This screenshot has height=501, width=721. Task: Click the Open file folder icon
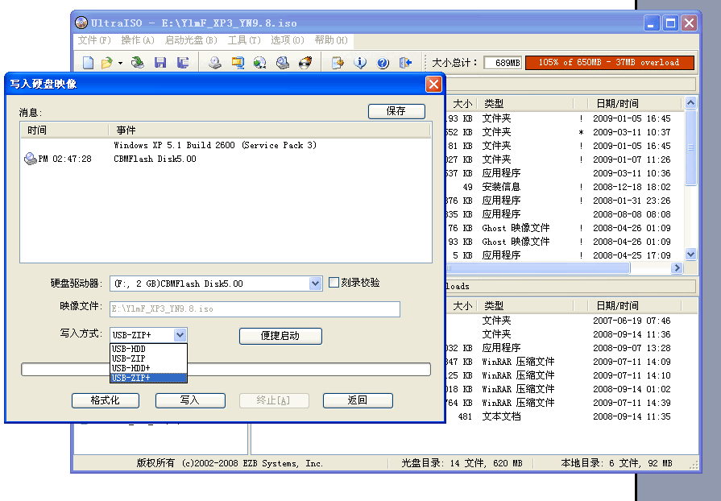(x=106, y=63)
